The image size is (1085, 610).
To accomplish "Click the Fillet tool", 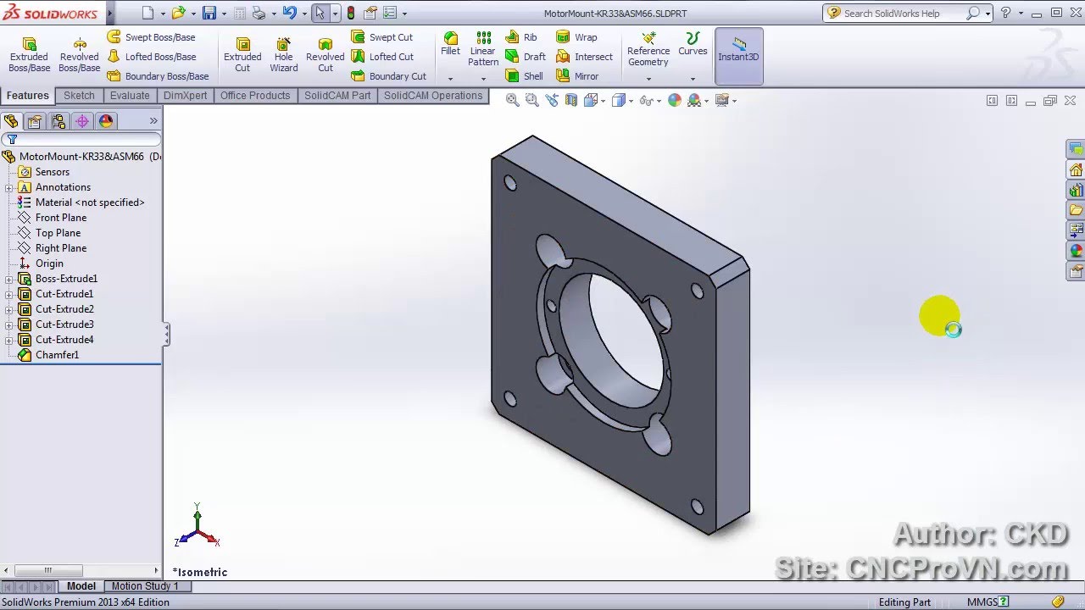I will pos(450,44).
